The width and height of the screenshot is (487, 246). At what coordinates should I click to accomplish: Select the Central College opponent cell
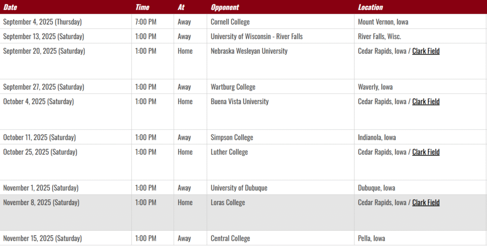230,238
